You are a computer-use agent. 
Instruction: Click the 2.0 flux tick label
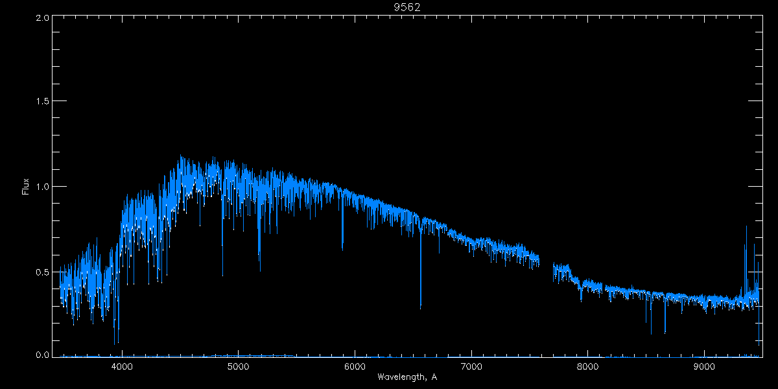(42, 18)
